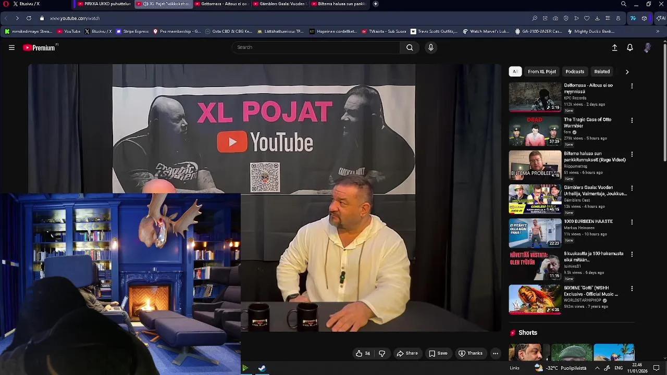Click the address bar showing www.youtube.com/watch
This screenshot has width=667, height=375.
75,18
